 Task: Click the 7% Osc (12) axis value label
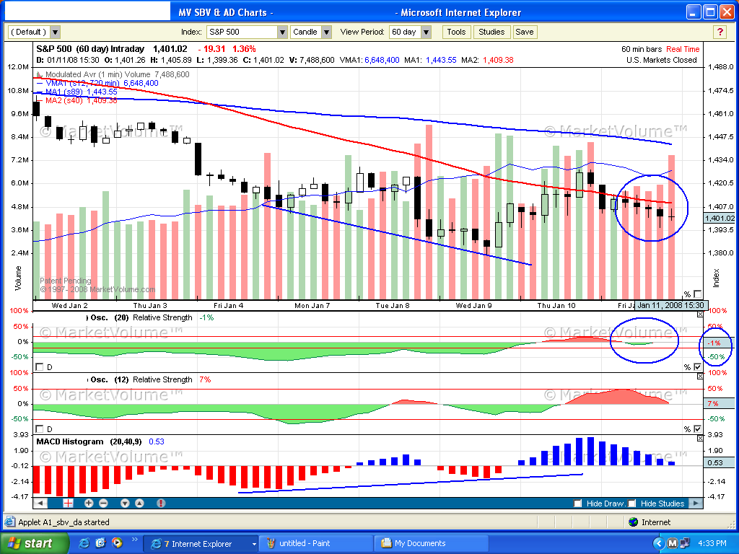720,403
